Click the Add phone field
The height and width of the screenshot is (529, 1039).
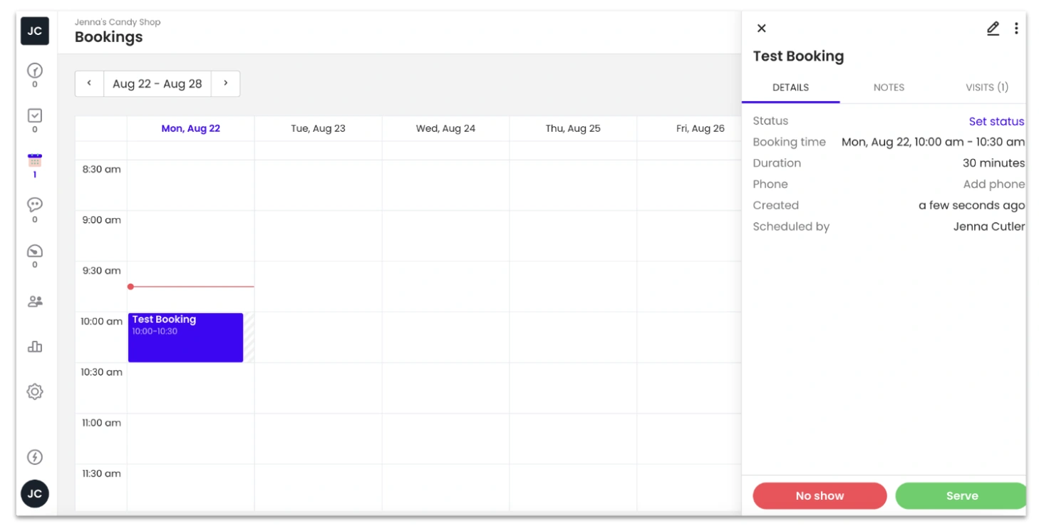coord(993,184)
